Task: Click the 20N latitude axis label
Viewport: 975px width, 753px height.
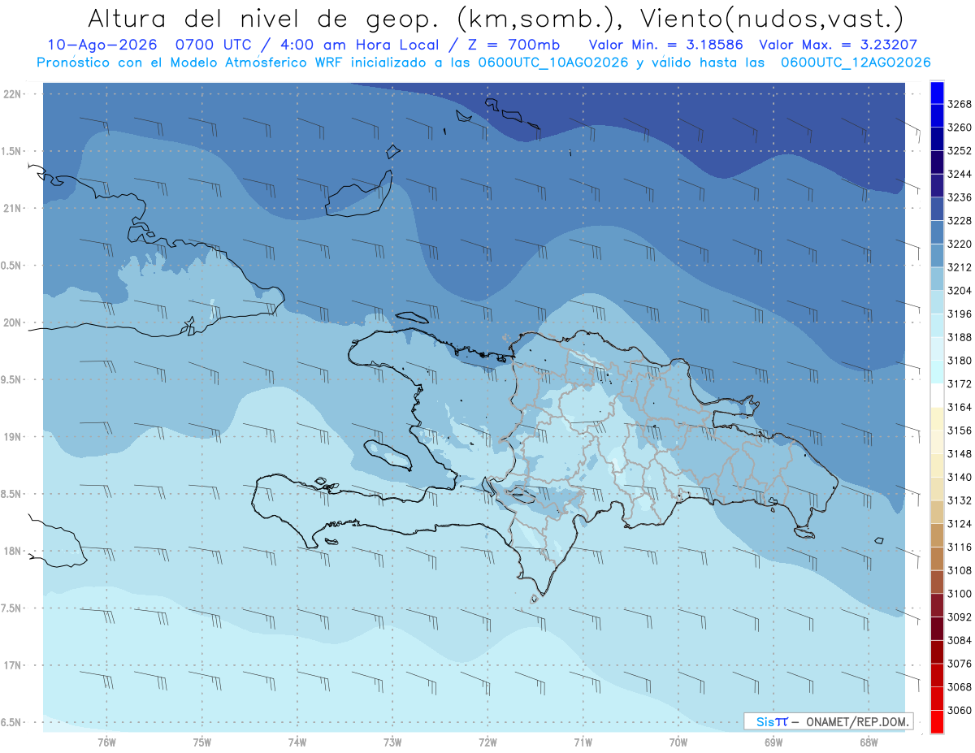Action: [x=13, y=322]
